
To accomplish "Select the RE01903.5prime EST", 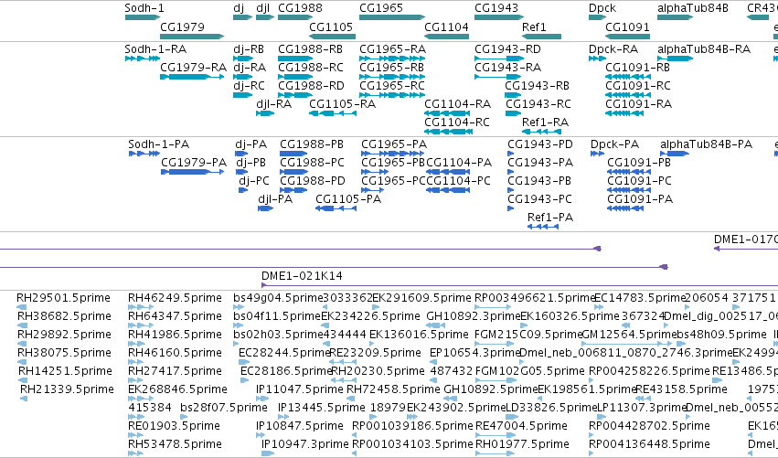I will click(x=135, y=435).
